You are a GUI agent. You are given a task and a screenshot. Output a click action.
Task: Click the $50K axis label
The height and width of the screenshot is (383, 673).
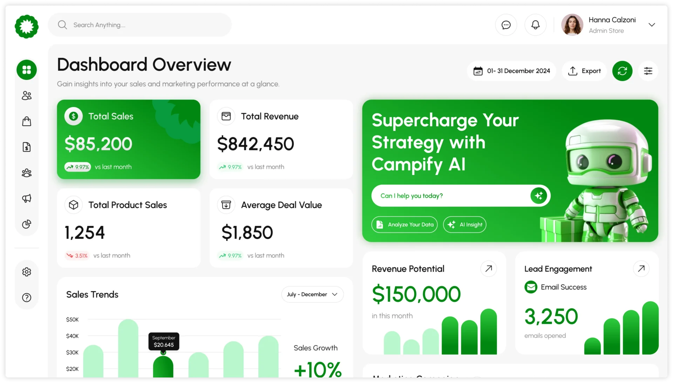pyautogui.click(x=72, y=320)
